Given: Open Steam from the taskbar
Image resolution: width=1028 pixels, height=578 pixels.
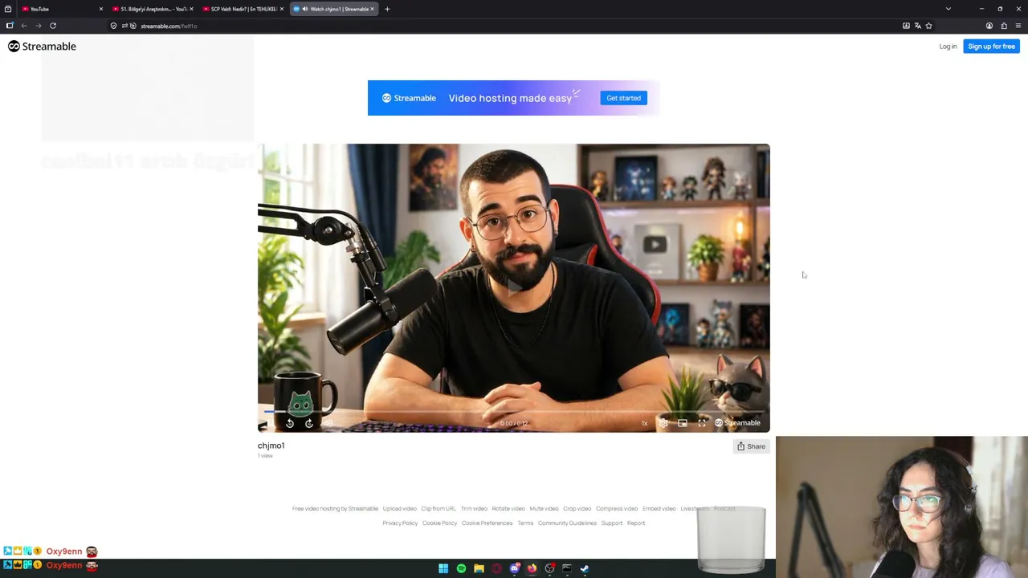Looking at the screenshot, I should coord(585,568).
